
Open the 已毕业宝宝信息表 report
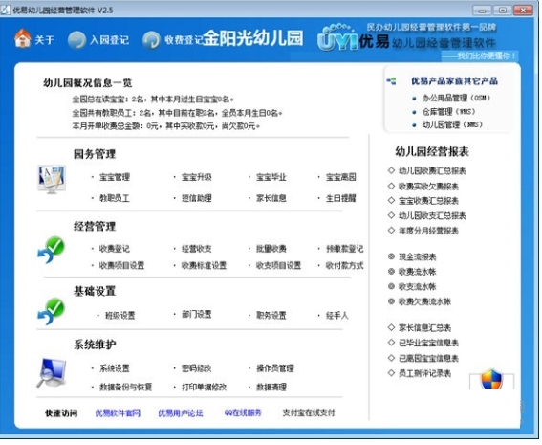[428, 343]
